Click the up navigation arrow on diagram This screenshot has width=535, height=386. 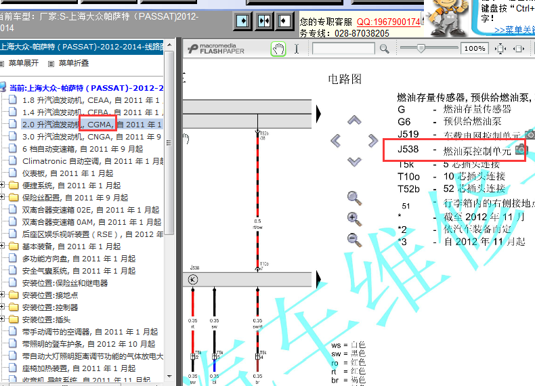point(354,120)
